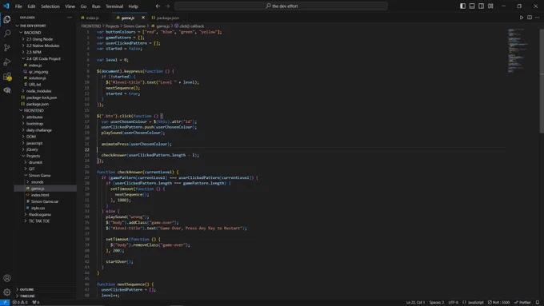Open the Accounts icon in activity bar
This screenshot has width=544, height=306.
[x=7, y=278]
